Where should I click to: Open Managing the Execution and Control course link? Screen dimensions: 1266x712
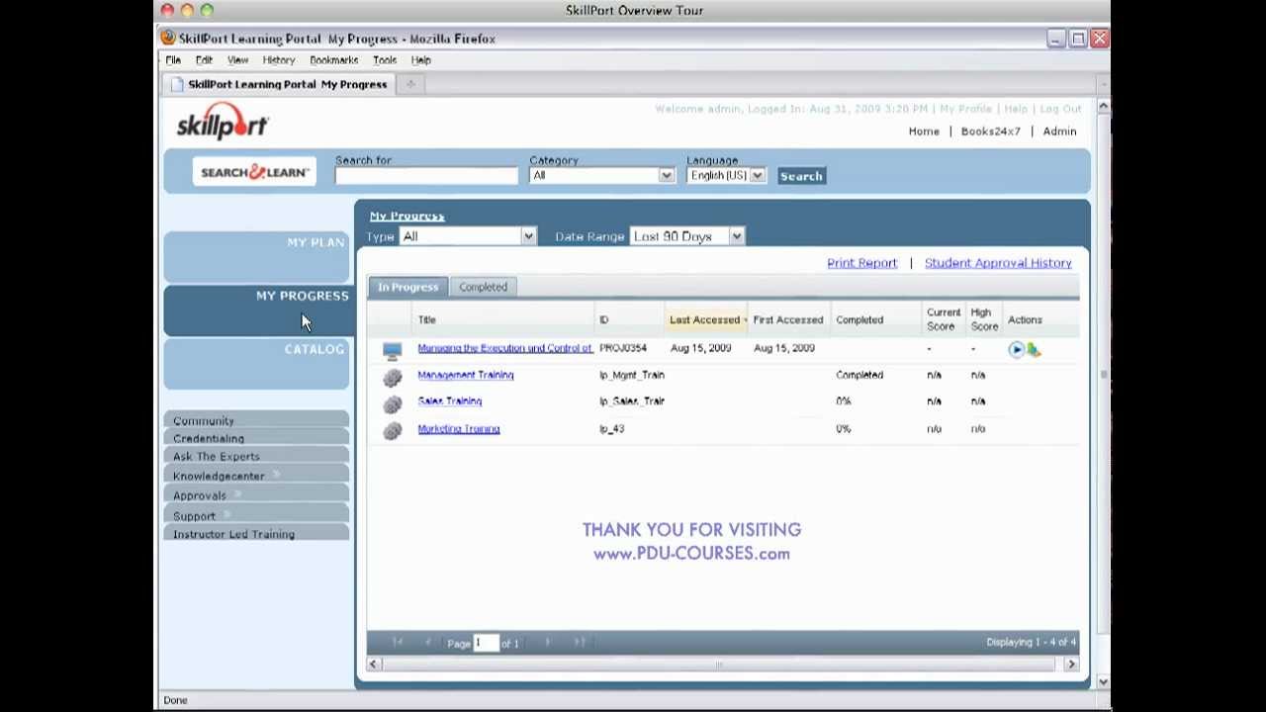tap(504, 348)
